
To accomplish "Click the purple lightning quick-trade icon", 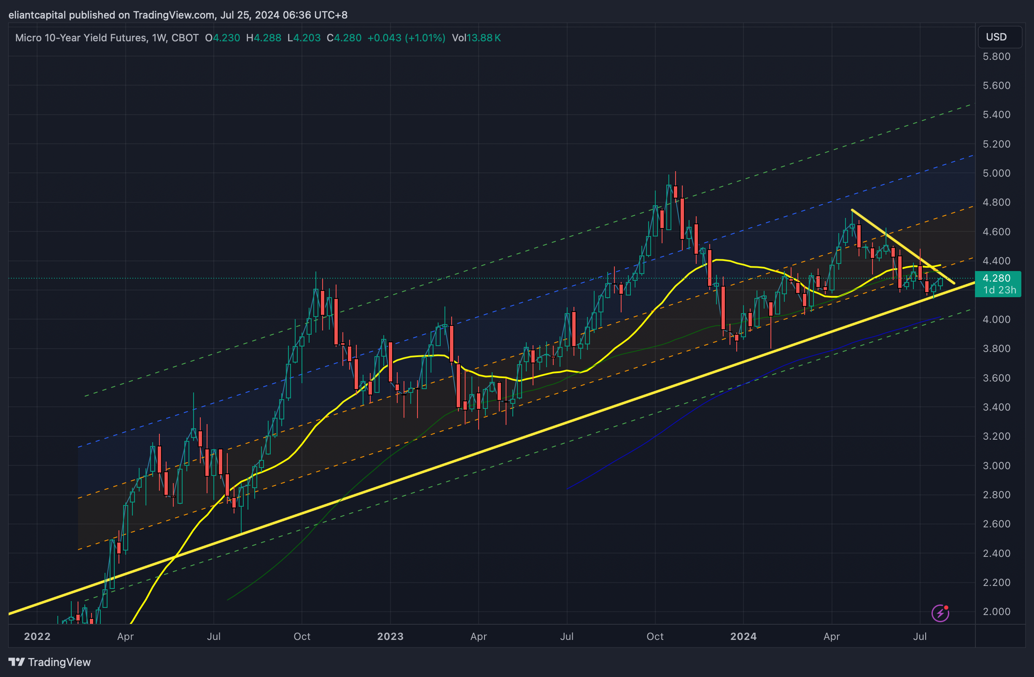I will point(940,613).
